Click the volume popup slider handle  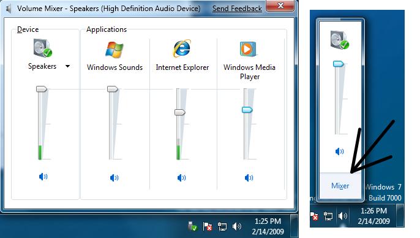[339, 64]
